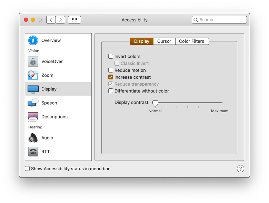Open the Audio speaker icon
The height and width of the screenshot is (203, 269).
[33, 138]
